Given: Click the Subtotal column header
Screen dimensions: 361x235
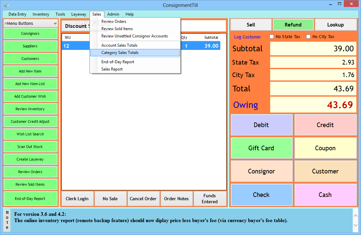Looking at the screenshot, I should pyautogui.click(x=204, y=37).
